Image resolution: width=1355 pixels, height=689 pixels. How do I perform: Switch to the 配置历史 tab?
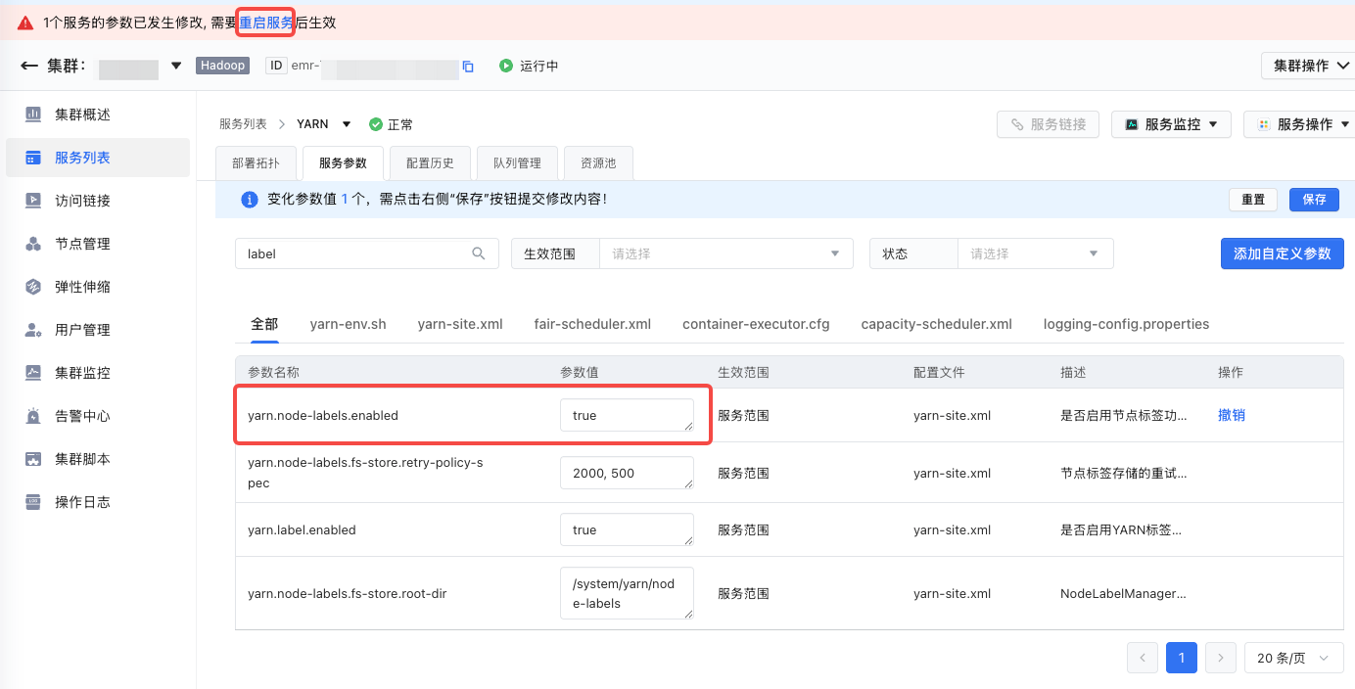pyautogui.click(x=430, y=163)
